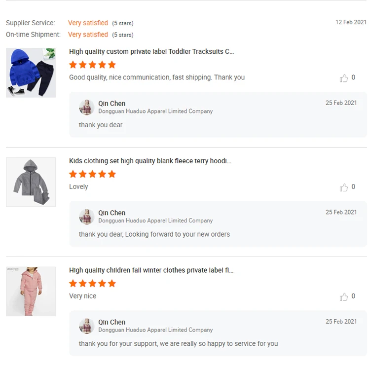Click On-time Shipment "Very satisfied" rating text
The image size is (370, 368).
click(x=88, y=35)
